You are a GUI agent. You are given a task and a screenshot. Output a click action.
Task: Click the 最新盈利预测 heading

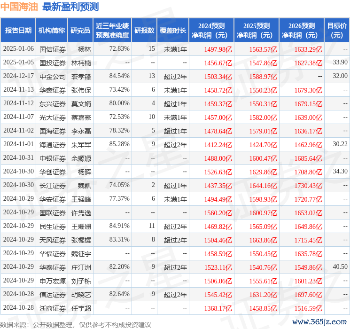[x=70, y=7]
